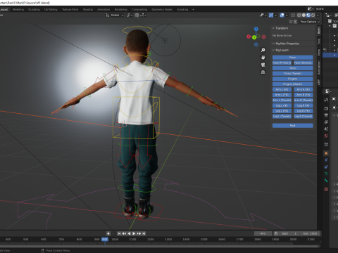Image resolution: width=338 pixels, height=253 pixels.
Task: Select rendered viewport shading icon
Action: [x=313, y=15]
